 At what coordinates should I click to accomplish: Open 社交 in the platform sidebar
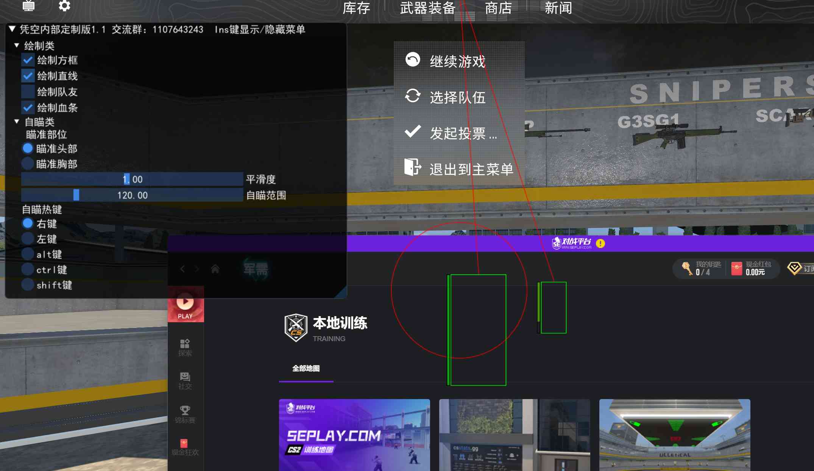(185, 381)
